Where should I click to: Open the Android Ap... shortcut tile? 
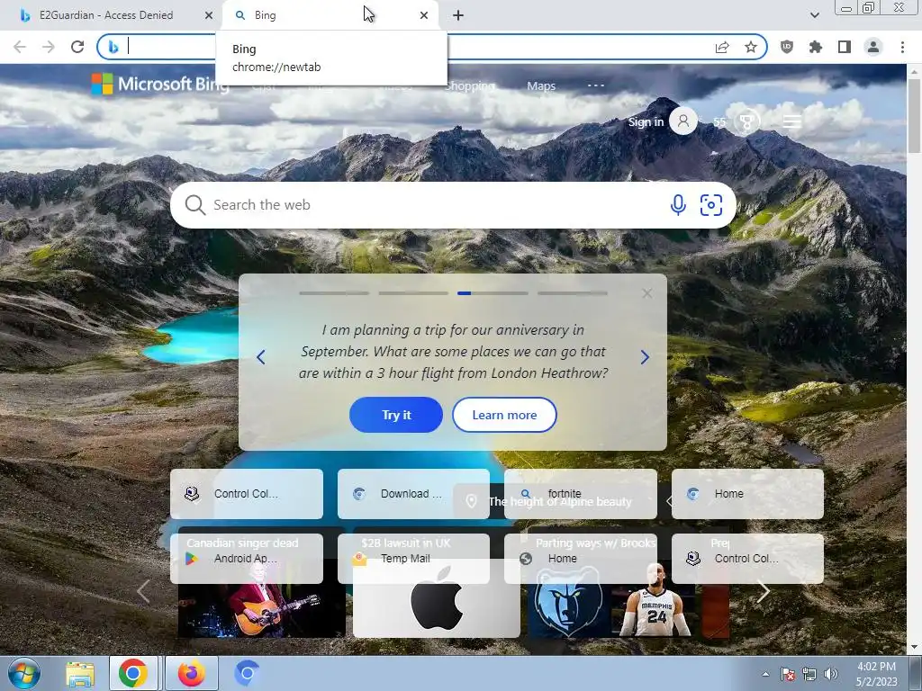click(x=247, y=558)
